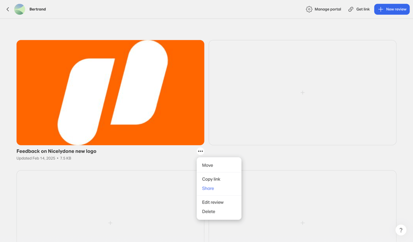Add review in empty bottom-left card

pyautogui.click(x=110, y=223)
